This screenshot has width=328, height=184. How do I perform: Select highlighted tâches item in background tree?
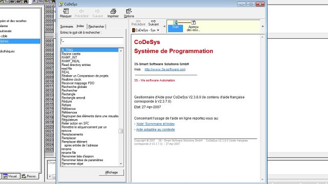[x=20, y=41]
